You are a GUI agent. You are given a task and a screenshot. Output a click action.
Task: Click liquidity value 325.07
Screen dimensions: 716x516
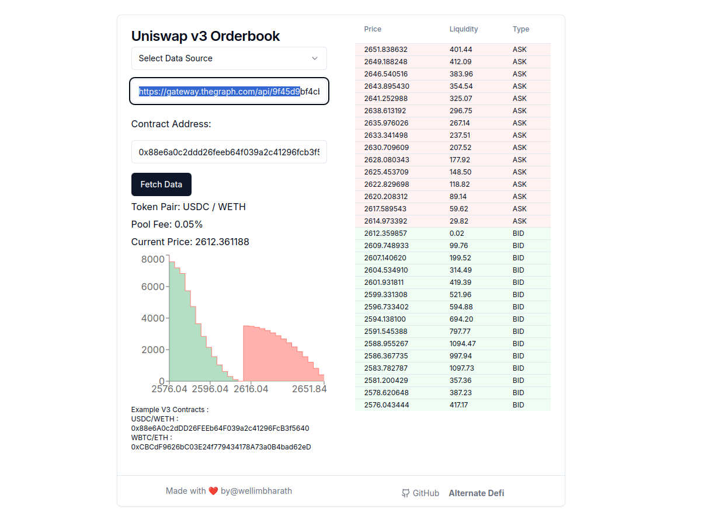click(x=461, y=99)
